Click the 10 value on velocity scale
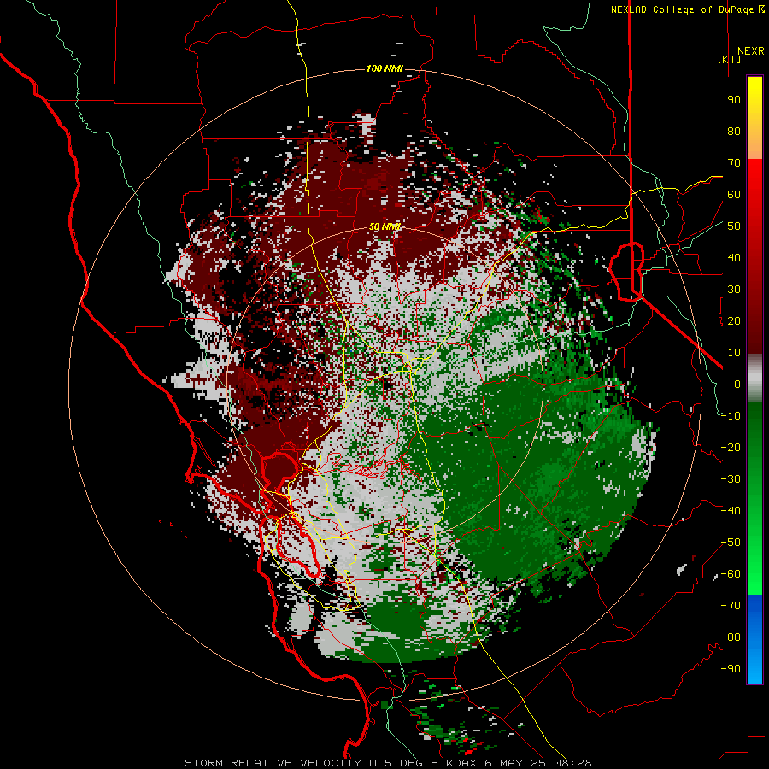This screenshot has height=769, width=769. point(734,353)
